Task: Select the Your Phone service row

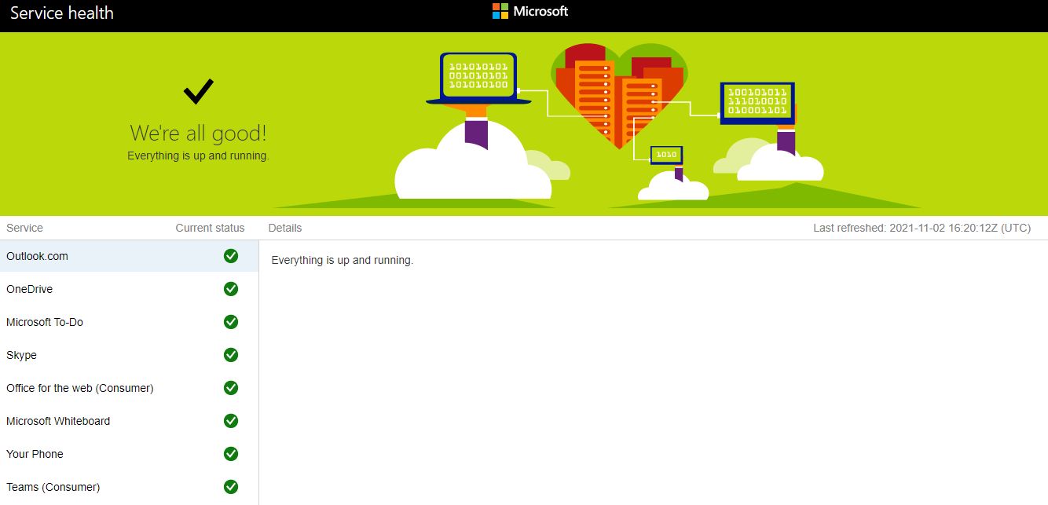Action: point(129,454)
